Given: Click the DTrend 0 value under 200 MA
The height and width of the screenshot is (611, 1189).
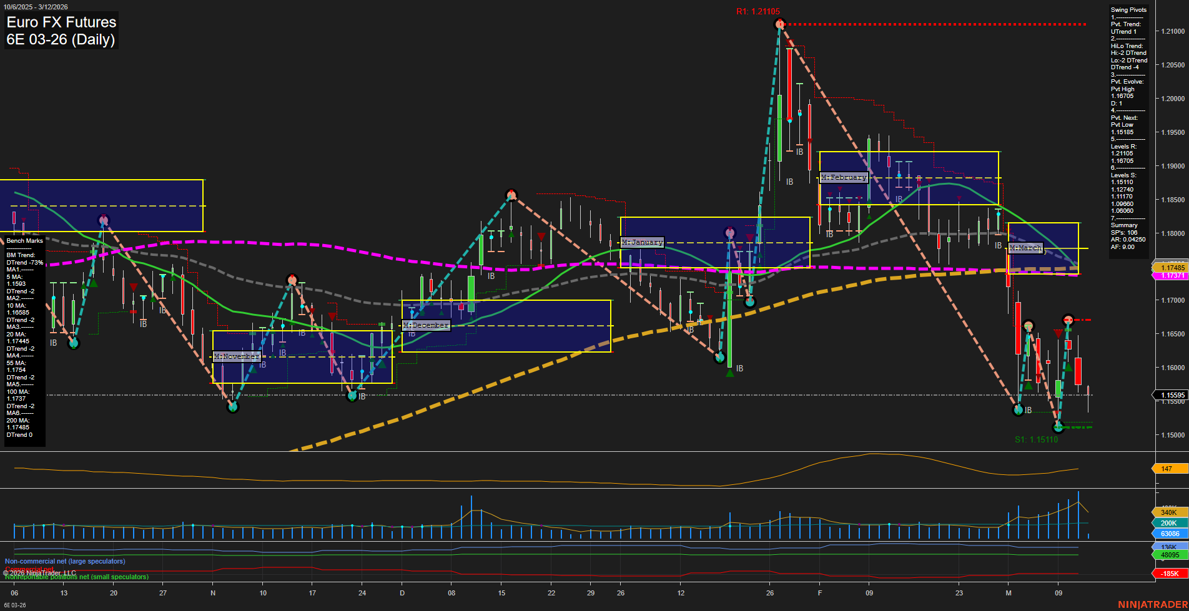Looking at the screenshot, I should [19, 435].
